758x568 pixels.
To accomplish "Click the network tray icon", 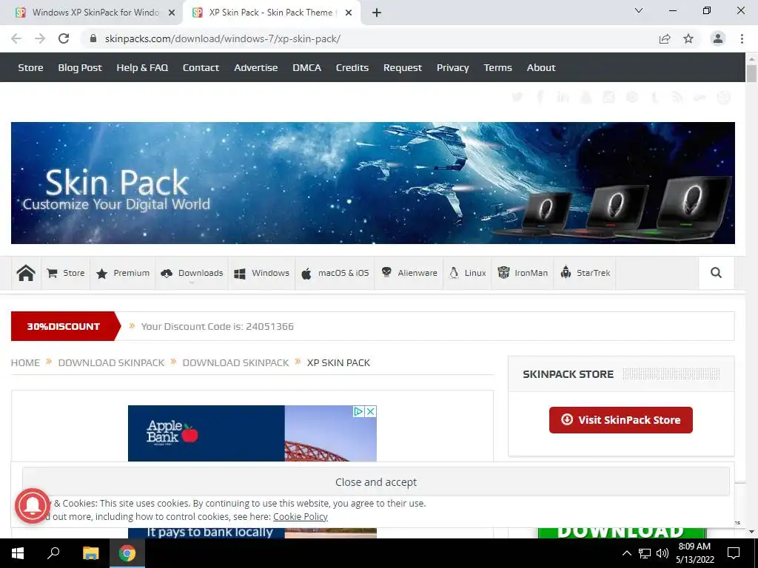I will pyautogui.click(x=645, y=553).
